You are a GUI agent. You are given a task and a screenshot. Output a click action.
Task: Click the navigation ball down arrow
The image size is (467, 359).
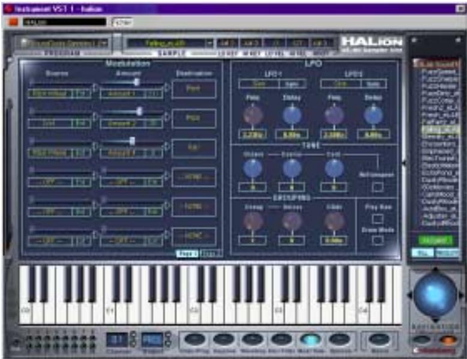coord(435,320)
